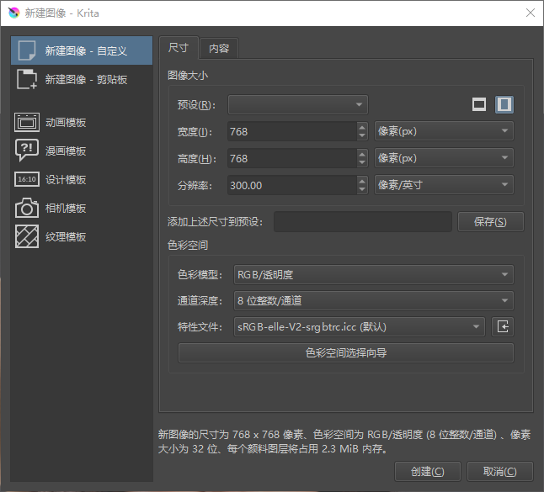
Task: Open the 色彩模型 RGB/透明度 dropdown
Action: pyautogui.click(x=374, y=274)
